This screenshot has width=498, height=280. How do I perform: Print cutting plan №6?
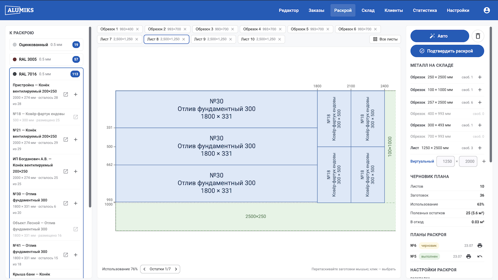480,245
